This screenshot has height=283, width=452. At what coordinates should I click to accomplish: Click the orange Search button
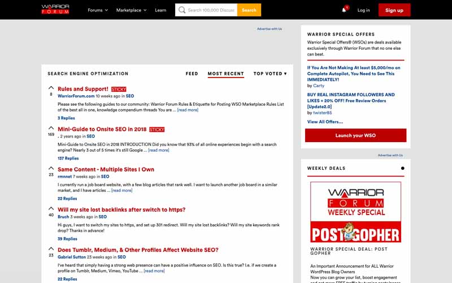click(x=249, y=10)
